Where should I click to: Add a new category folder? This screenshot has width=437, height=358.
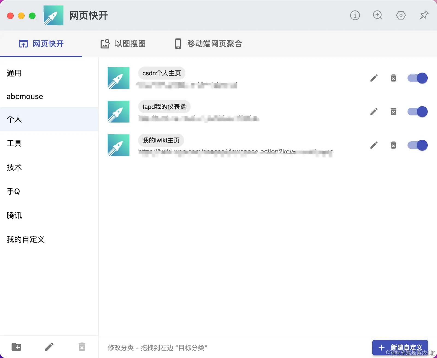click(x=16, y=347)
